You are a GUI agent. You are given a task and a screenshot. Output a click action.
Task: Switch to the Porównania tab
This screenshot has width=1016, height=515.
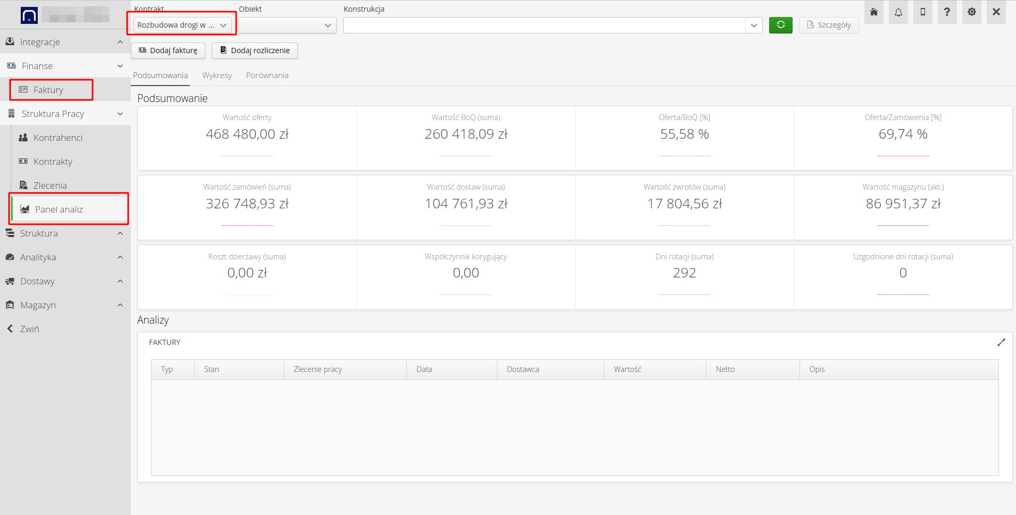(267, 75)
